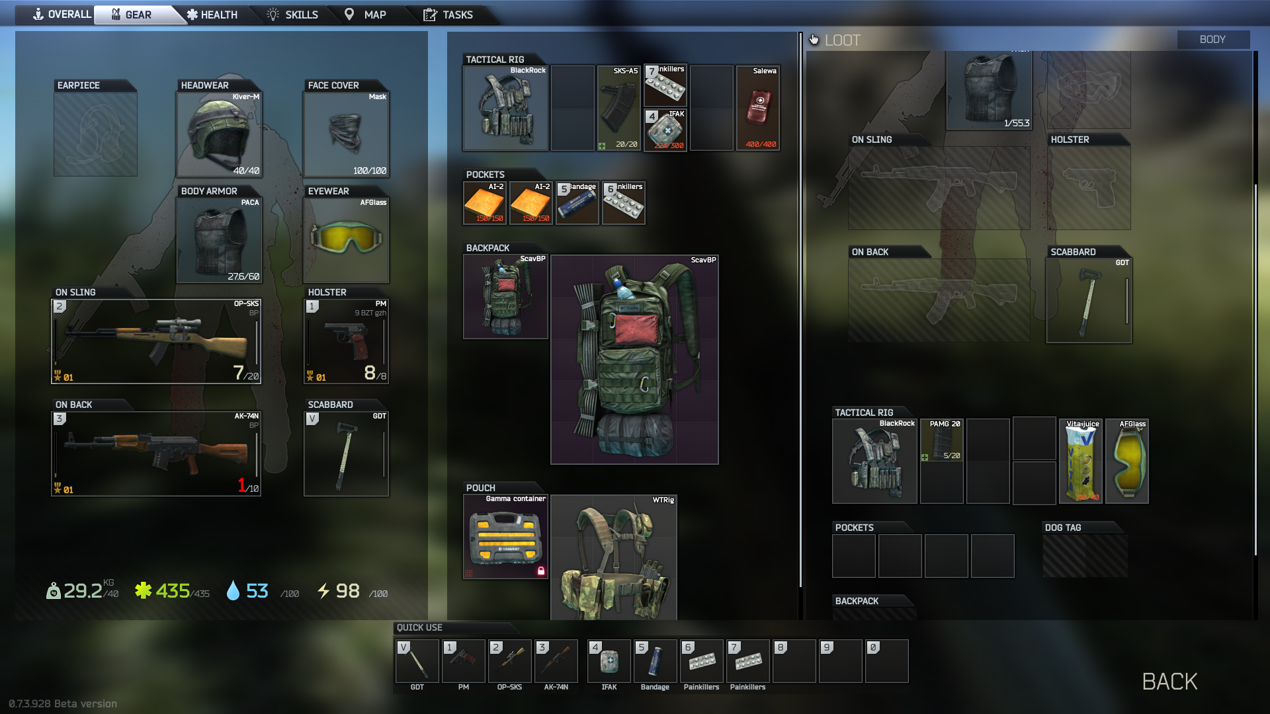Use quick slot 6 Painkillers

pos(702,661)
